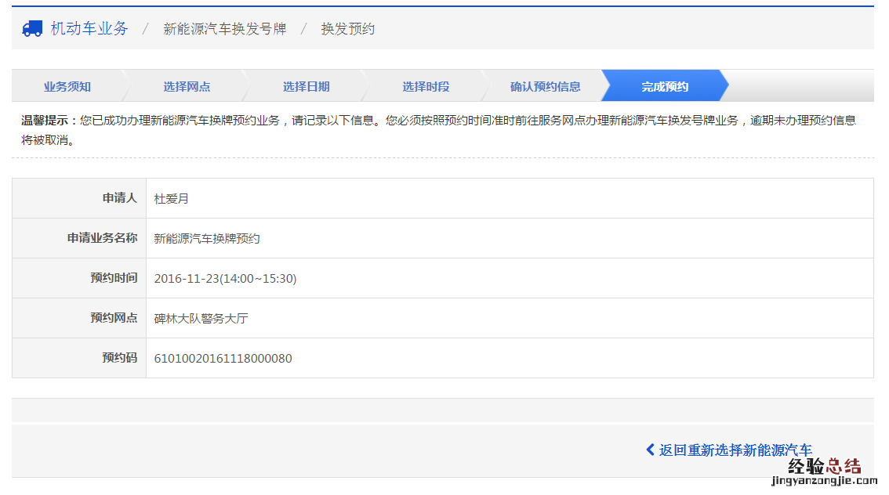Image resolution: width=889 pixels, height=495 pixels.
Task: Click the 经验总结 watermark logo
Action: pyautogui.click(x=824, y=467)
